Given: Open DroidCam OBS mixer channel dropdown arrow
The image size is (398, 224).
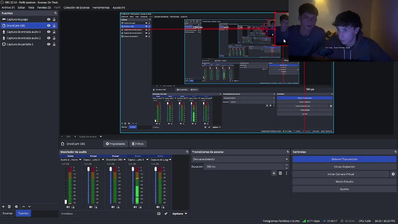Looking at the screenshot, I should click(124, 160).
